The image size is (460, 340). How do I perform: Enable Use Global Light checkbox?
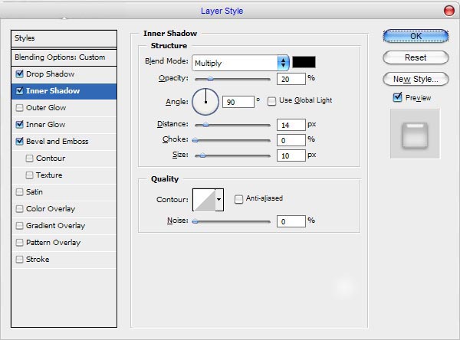(x=272, y=100)
